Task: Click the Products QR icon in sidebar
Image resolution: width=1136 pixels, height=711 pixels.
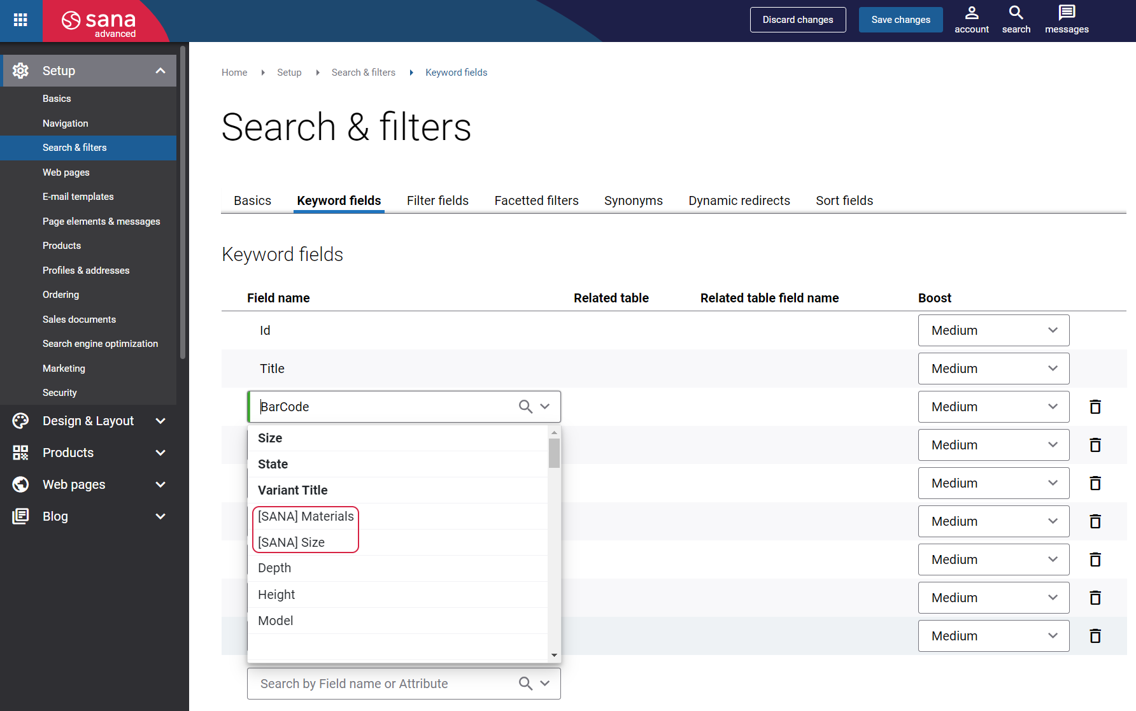Action: point(20,453)
